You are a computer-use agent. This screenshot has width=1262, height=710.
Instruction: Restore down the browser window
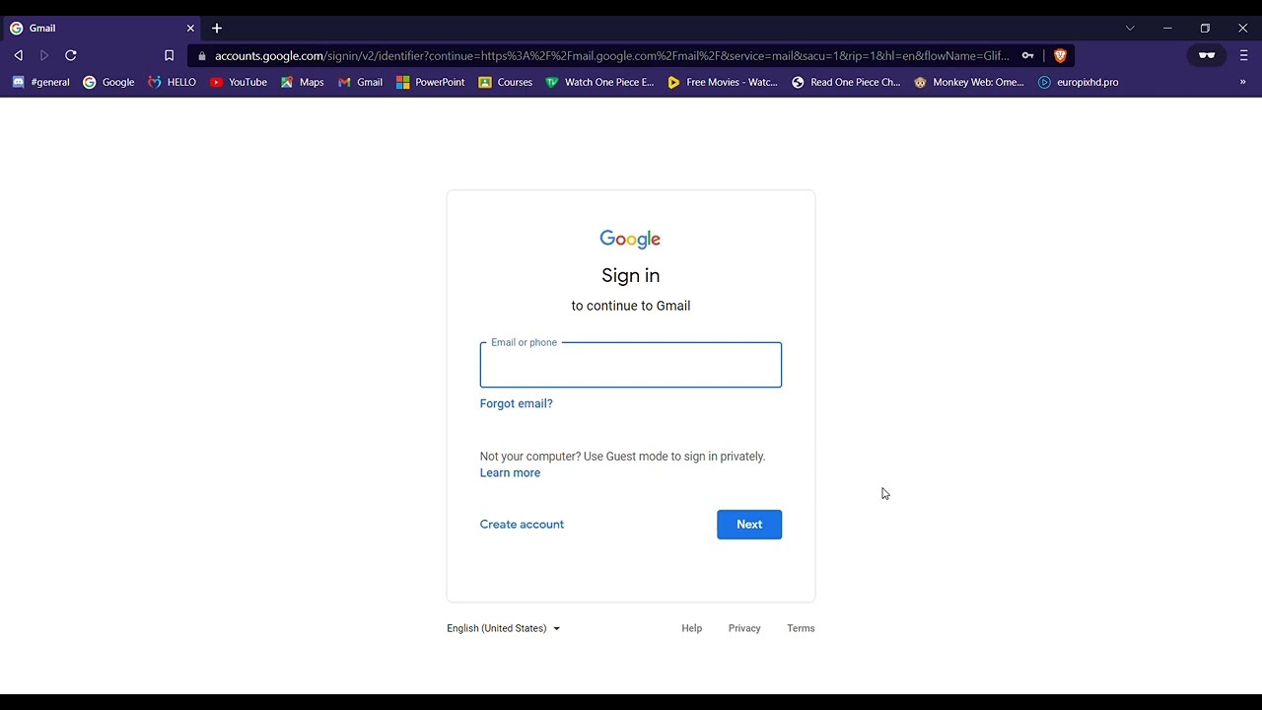point(1205,29)
